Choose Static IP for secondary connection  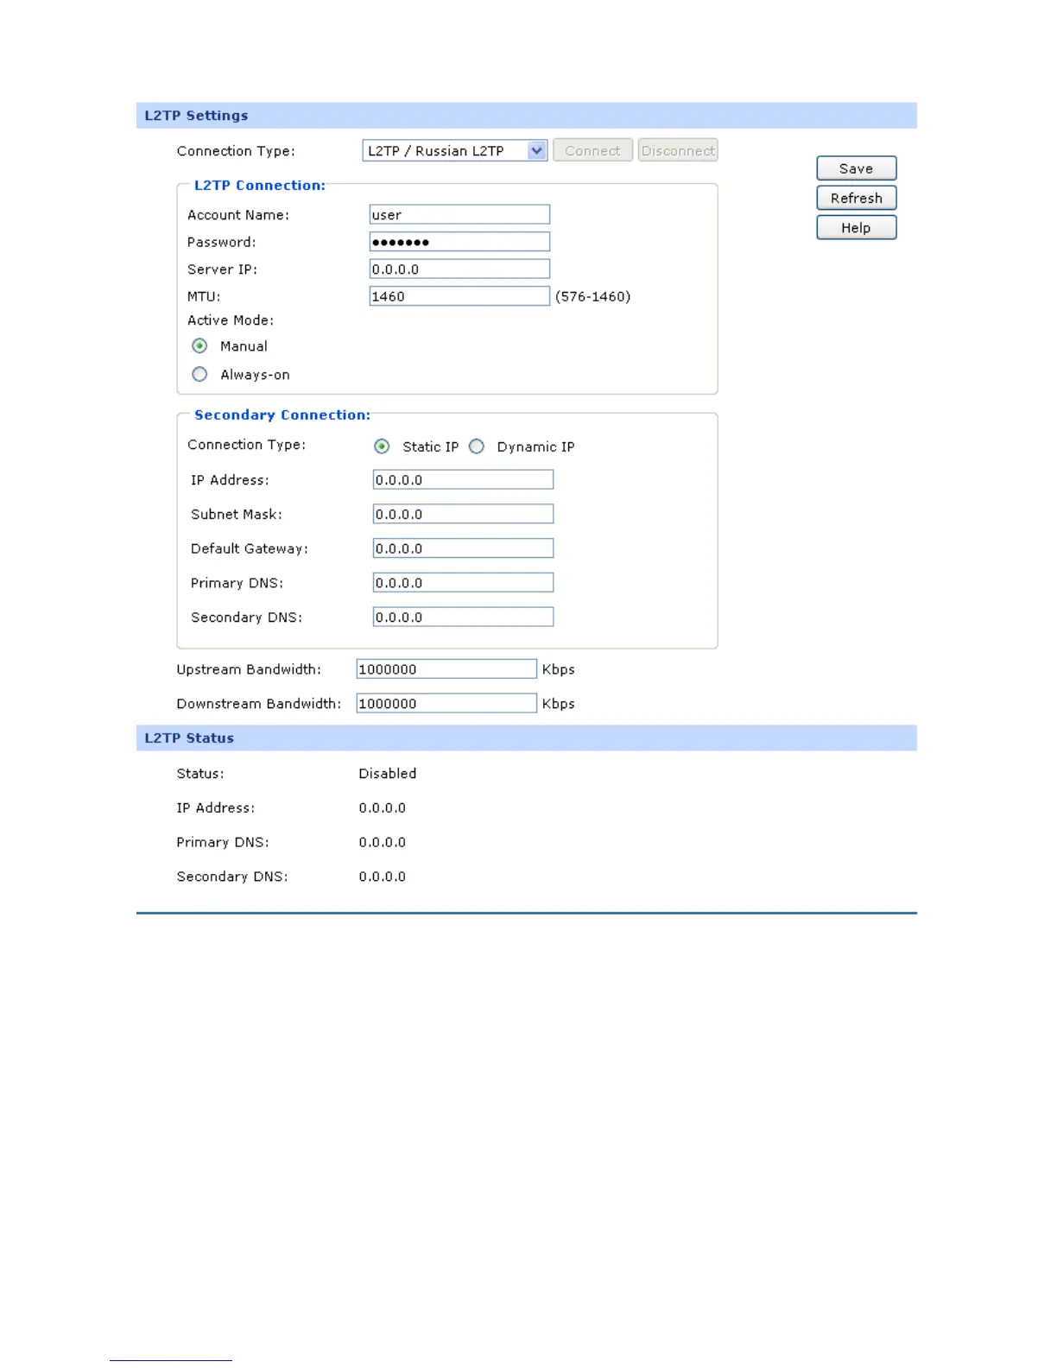pyautogui.click(x=382, y=446)
